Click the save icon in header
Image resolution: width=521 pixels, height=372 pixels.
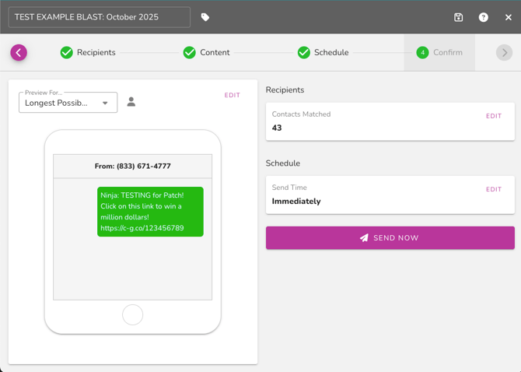click(459, 17)
